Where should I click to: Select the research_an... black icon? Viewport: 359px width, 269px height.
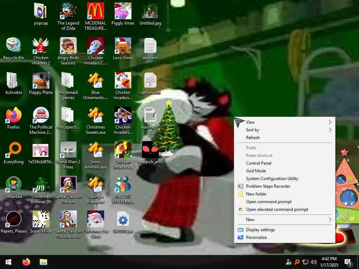(150, 149)
